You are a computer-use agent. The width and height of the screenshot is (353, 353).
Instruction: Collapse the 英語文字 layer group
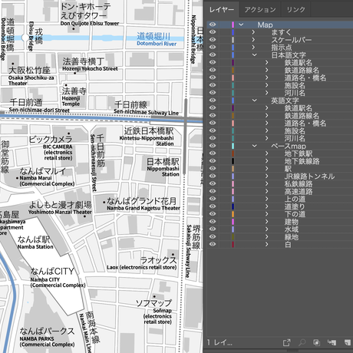point(254,101)
